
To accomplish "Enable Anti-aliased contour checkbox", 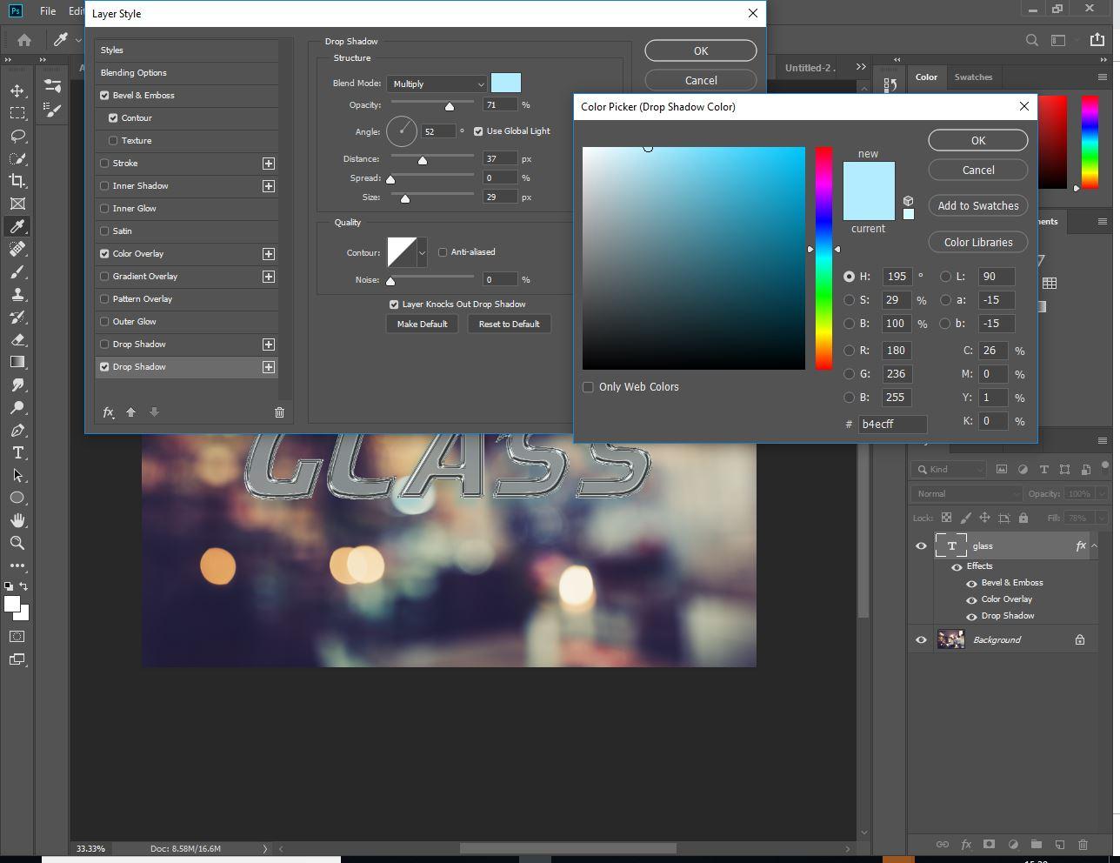I will pos(443,252).
